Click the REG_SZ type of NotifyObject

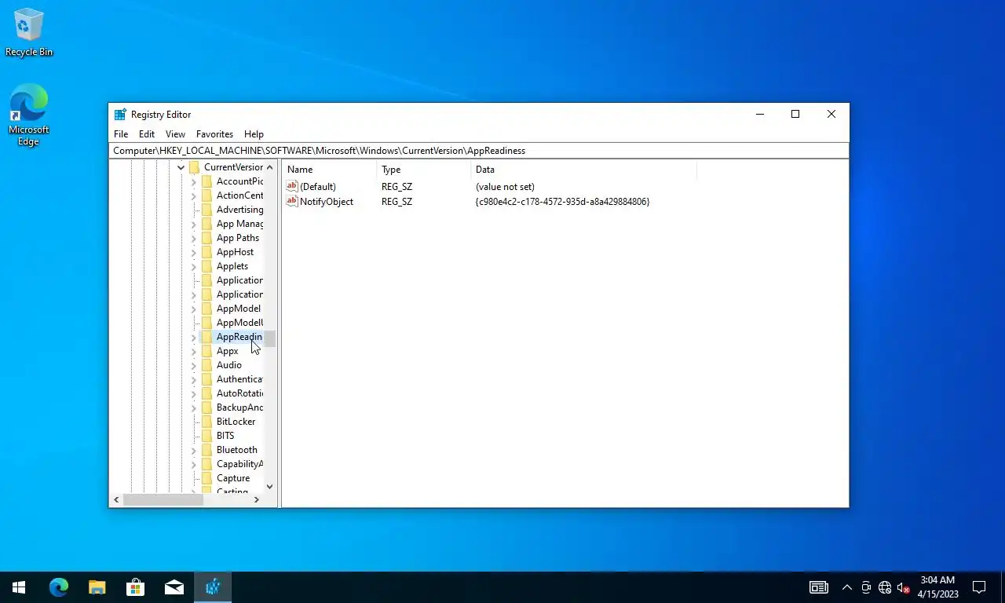397,202
